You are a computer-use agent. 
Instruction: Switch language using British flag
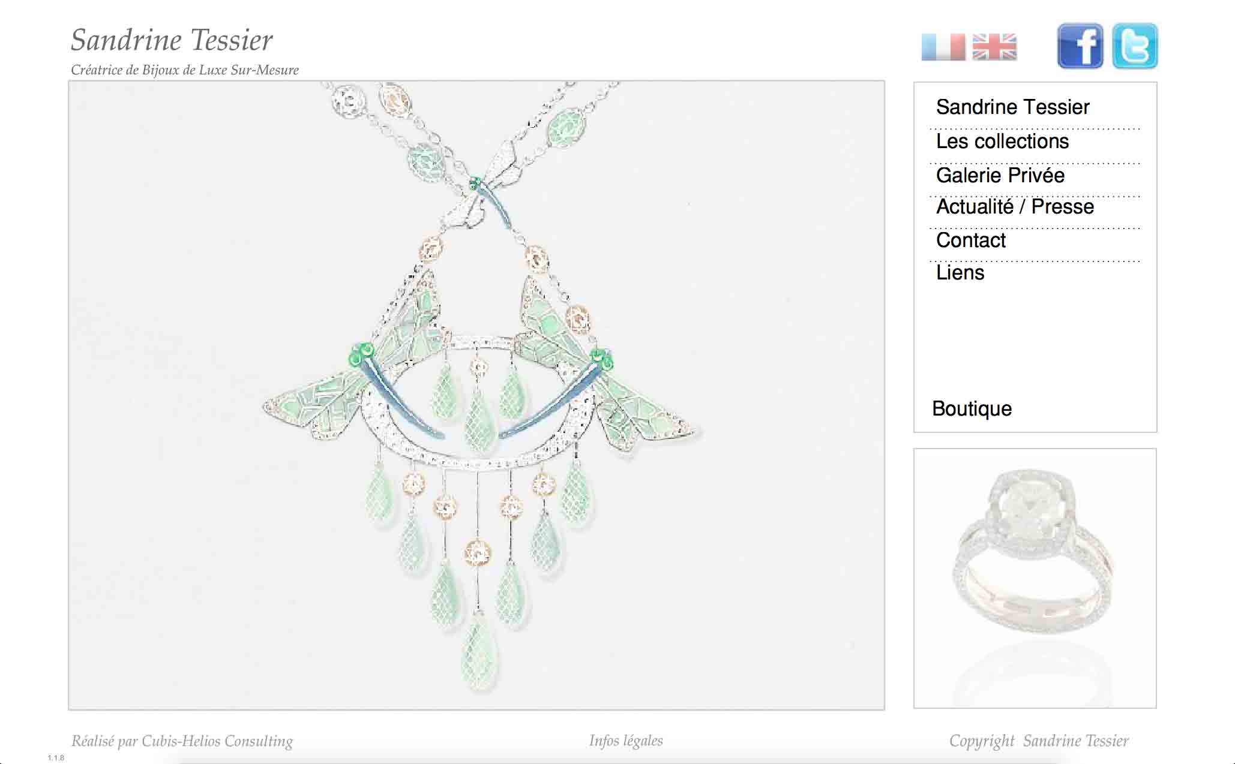[x=994, y=47]
